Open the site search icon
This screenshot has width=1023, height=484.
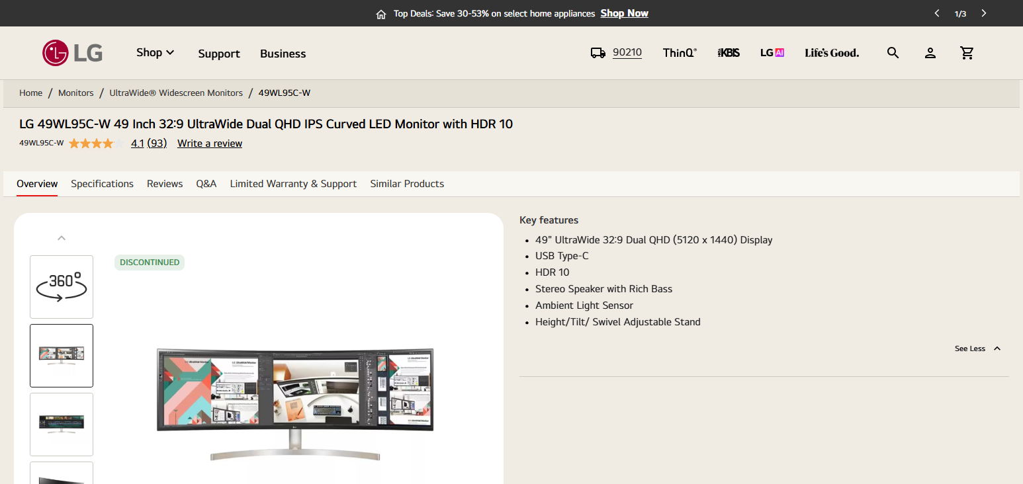click(x=893, y=53)
